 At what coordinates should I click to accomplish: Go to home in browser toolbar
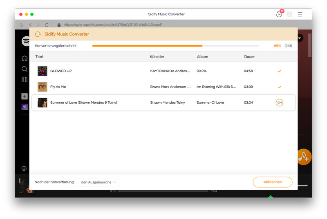click(x=21, y=25)
